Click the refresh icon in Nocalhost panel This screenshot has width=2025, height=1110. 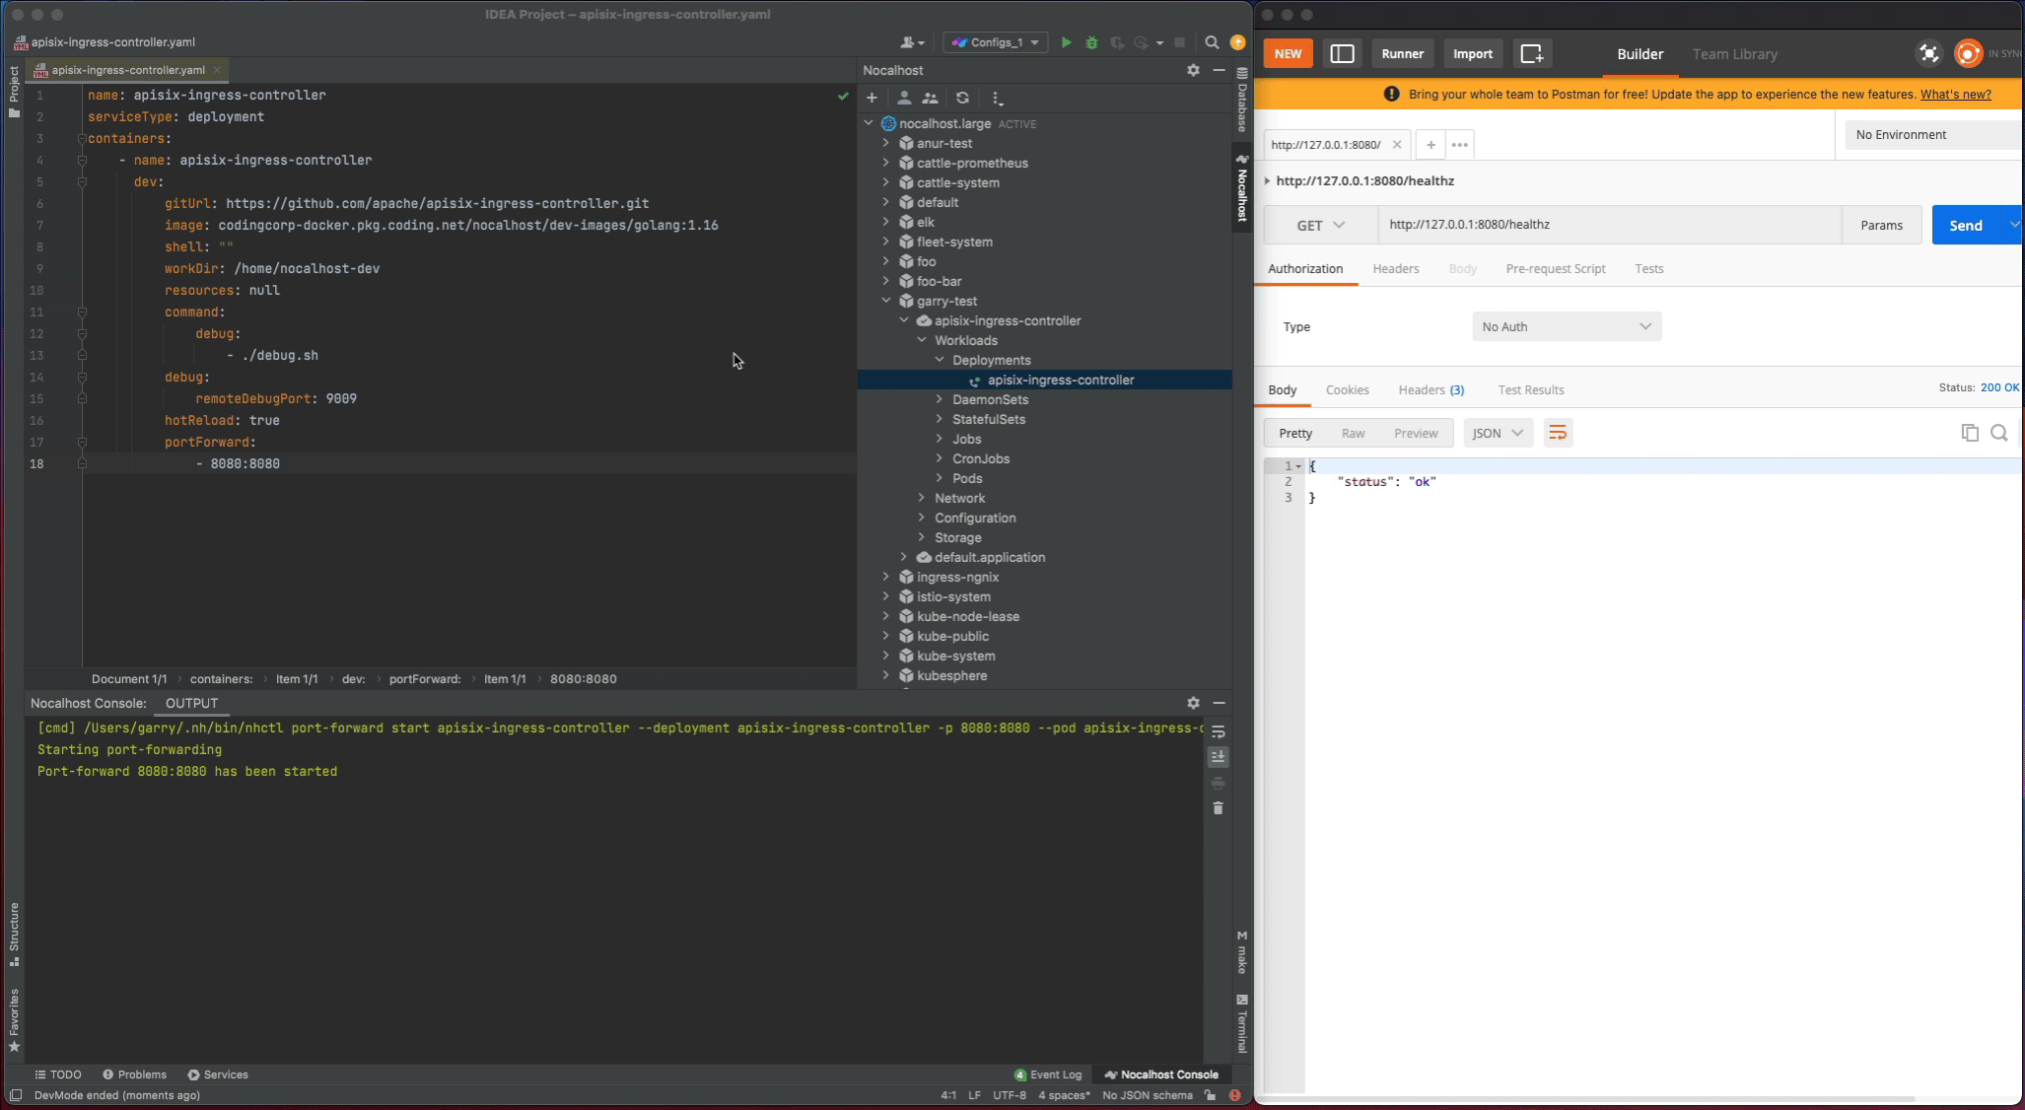coord(962,97)
